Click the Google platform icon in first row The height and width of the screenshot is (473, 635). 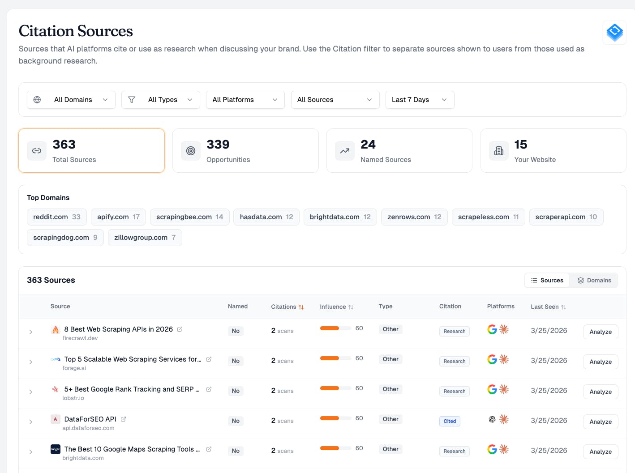[492, 330]
